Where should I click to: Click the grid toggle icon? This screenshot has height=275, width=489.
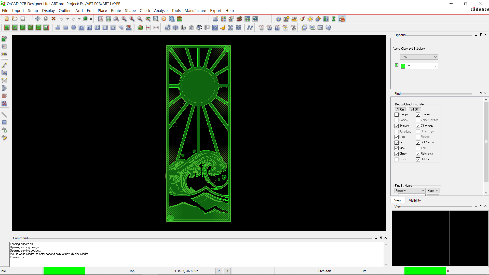pyautogui.click(x=215, y=19)
